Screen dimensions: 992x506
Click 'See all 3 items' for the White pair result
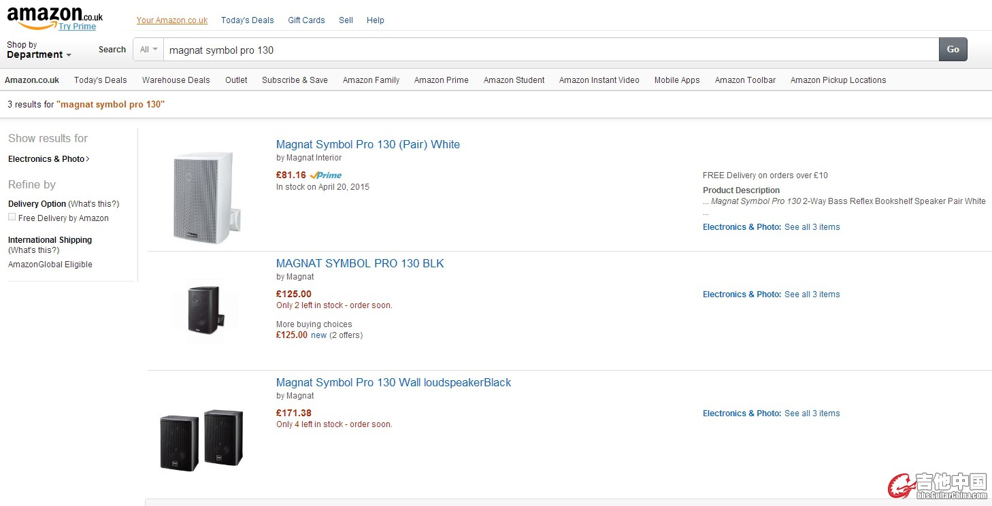click(x=812, y=227)
